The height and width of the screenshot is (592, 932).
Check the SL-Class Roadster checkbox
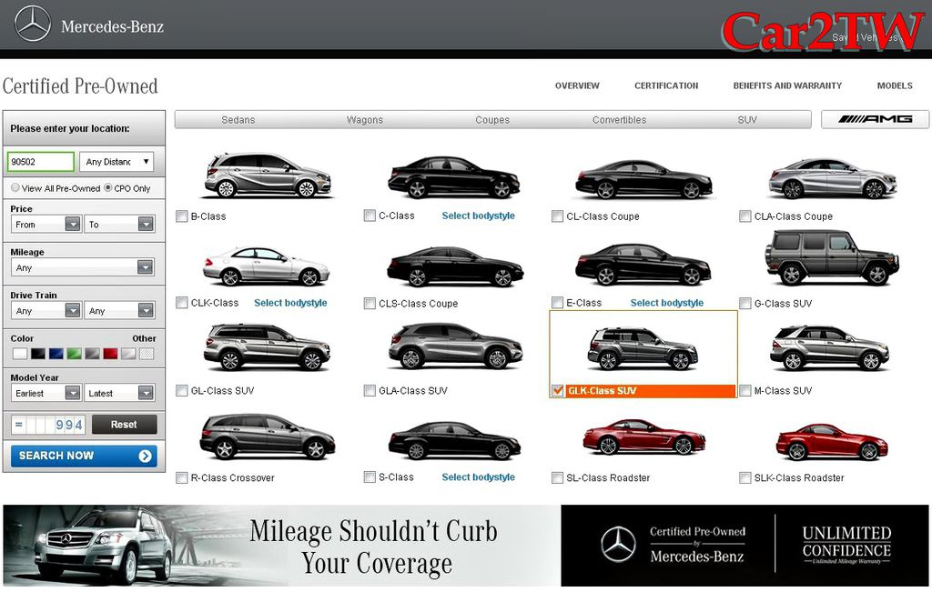[558, 477]
